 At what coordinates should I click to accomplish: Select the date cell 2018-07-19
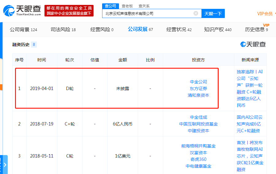click(42, 124)
